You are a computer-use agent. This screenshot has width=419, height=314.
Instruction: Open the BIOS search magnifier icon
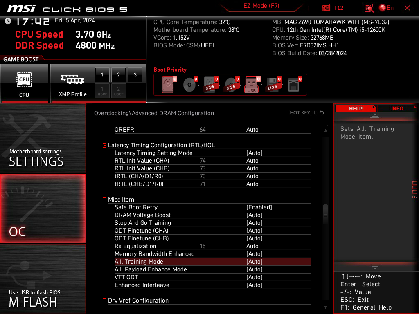369,8
